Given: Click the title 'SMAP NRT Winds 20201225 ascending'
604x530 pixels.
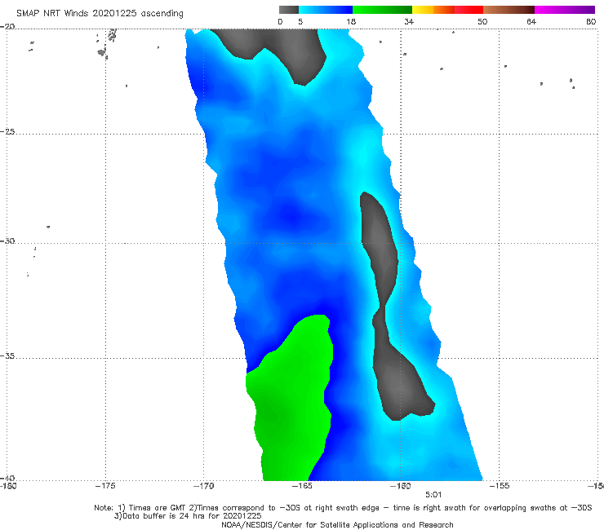Looking at the screenshot, I should pos(100,14).
